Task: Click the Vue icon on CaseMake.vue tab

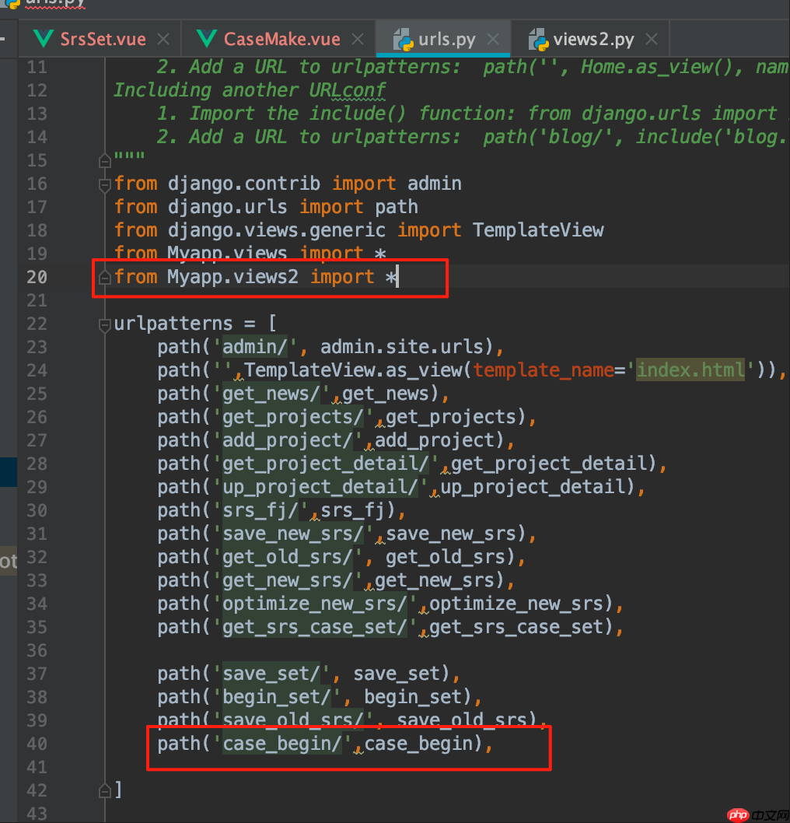Action: coord(207,39)
